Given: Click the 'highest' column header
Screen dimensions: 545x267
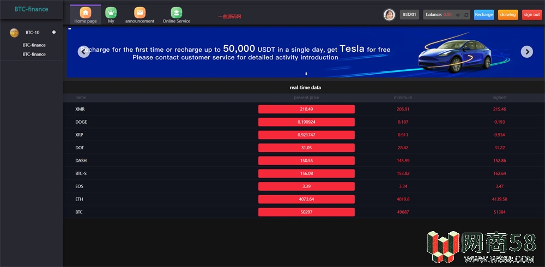Looking at the screenshot, I should [x=499, y=98].
